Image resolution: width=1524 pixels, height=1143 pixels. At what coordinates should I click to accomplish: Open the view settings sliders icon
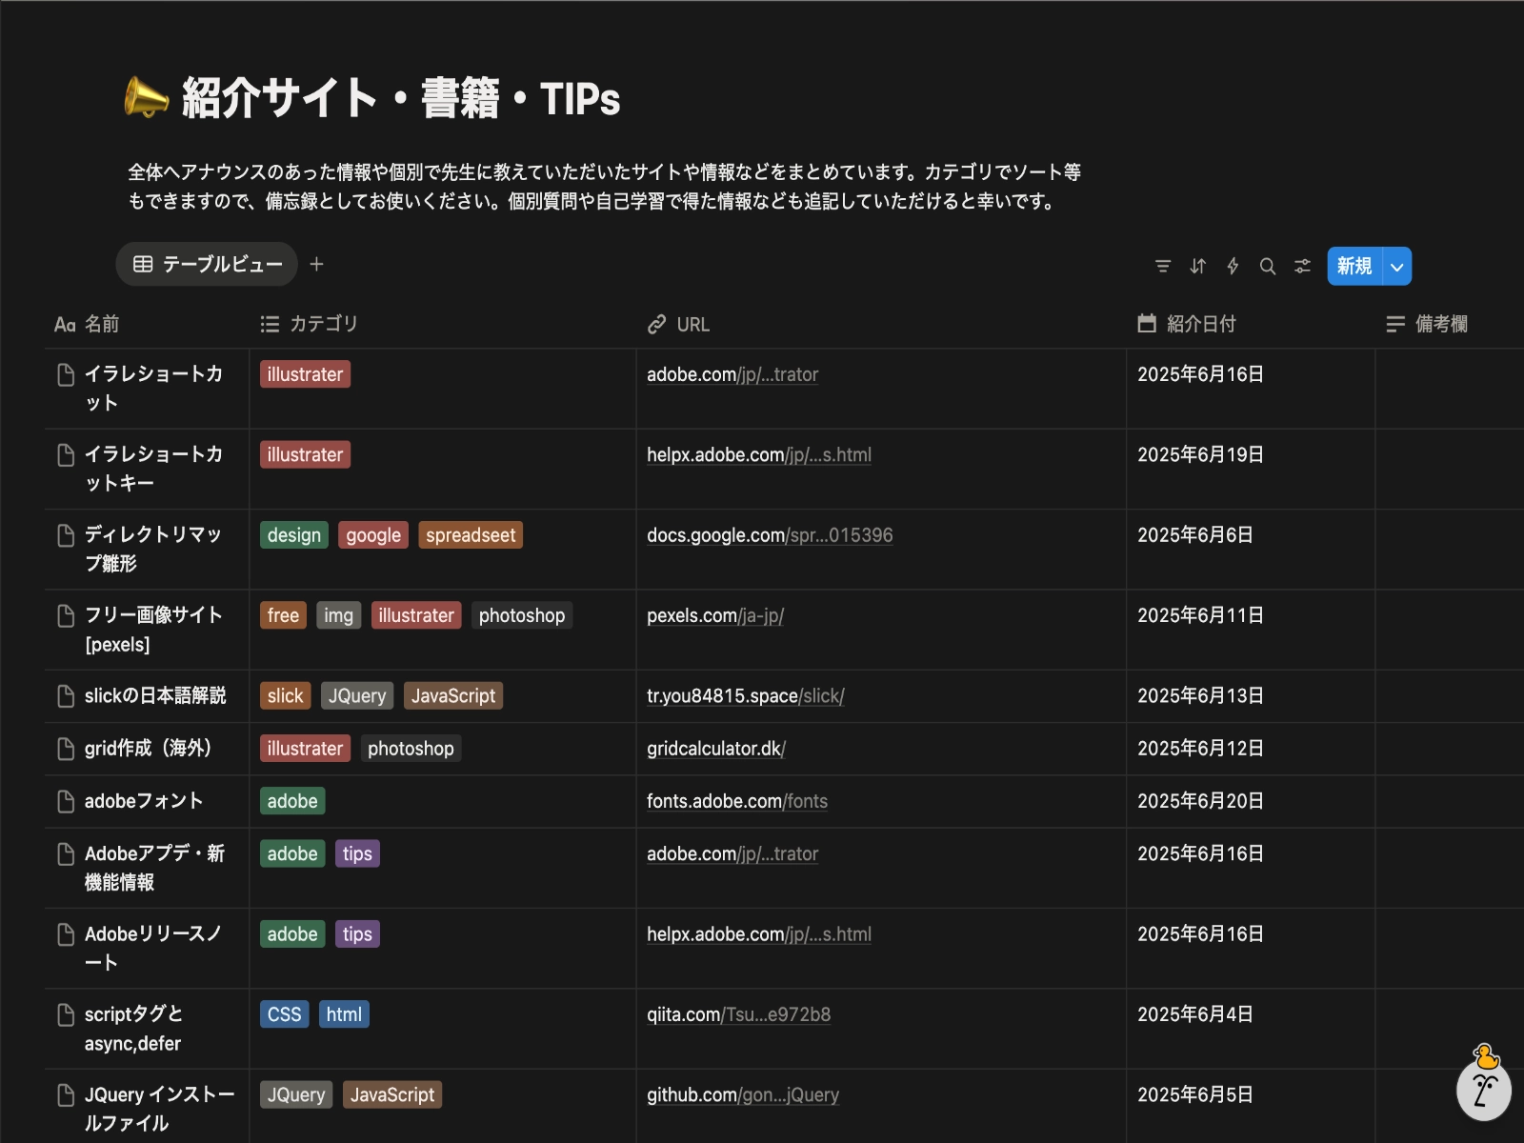(1302, 266)
